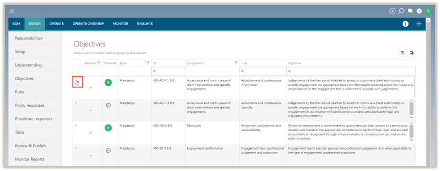Click the ID column header
Screen dimensions: 440x171
pyautogui.click(x=168, y=63)
